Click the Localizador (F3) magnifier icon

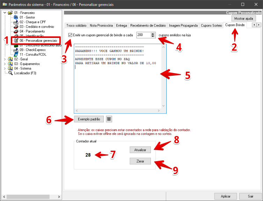(10, 73)
